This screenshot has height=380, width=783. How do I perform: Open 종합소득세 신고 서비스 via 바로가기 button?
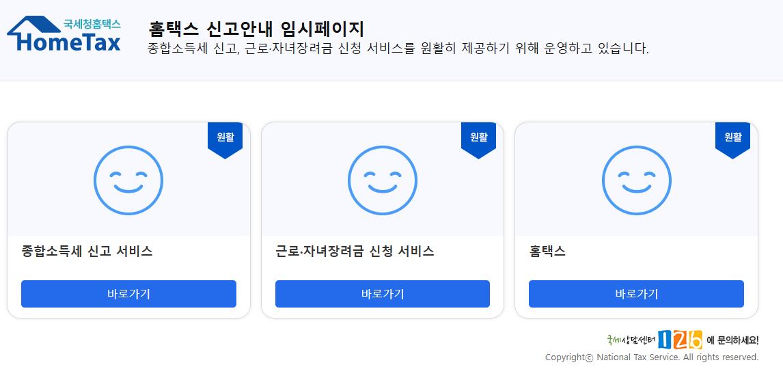128,294
